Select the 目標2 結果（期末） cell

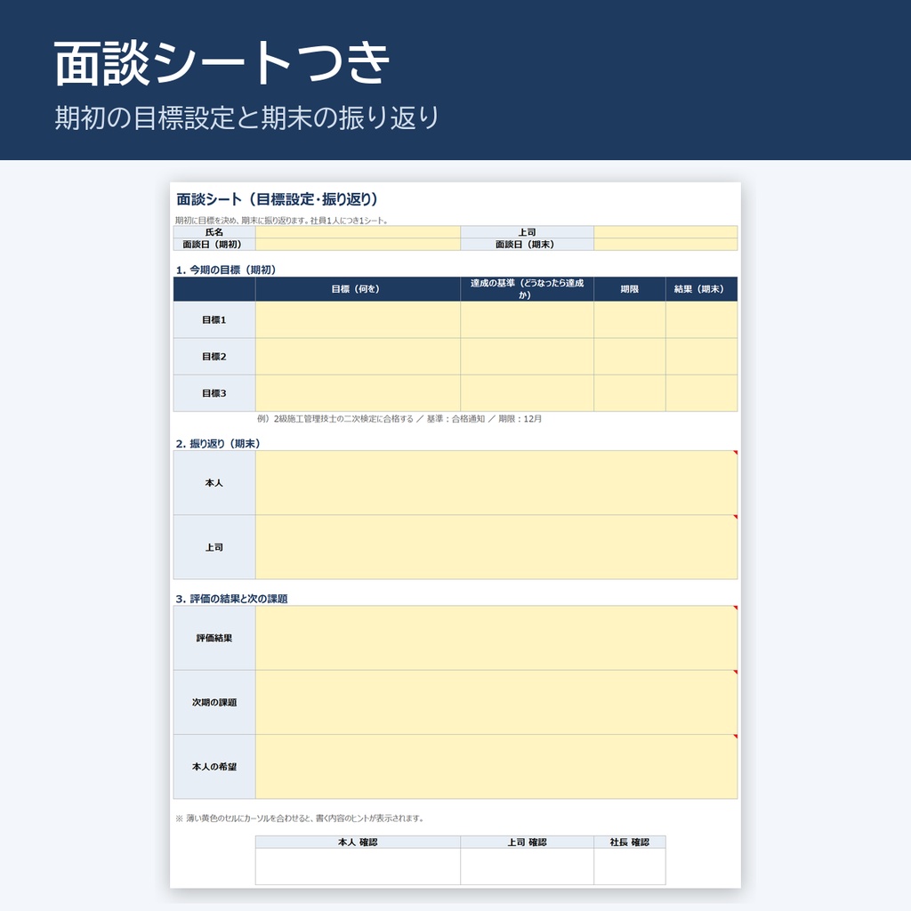(x=702, y=356)
